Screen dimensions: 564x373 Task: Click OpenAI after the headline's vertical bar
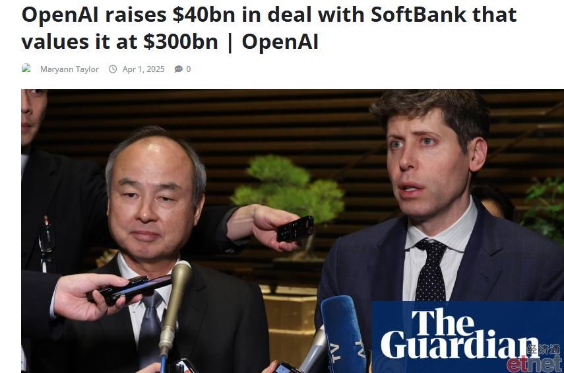coord(280,42)
